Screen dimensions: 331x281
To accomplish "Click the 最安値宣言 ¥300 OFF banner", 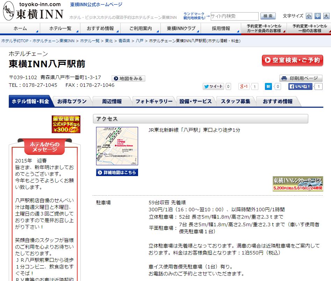I will point(66,124).
